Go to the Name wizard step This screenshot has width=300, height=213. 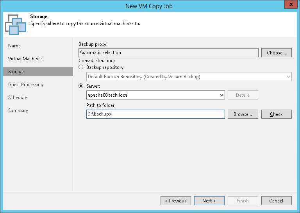pos(14,46)
